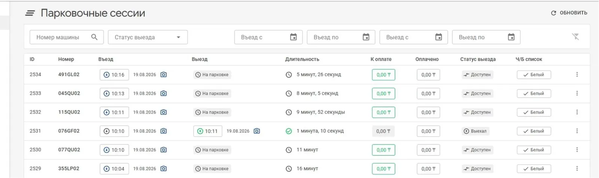Click the Выезд по date field

[486, 37]
